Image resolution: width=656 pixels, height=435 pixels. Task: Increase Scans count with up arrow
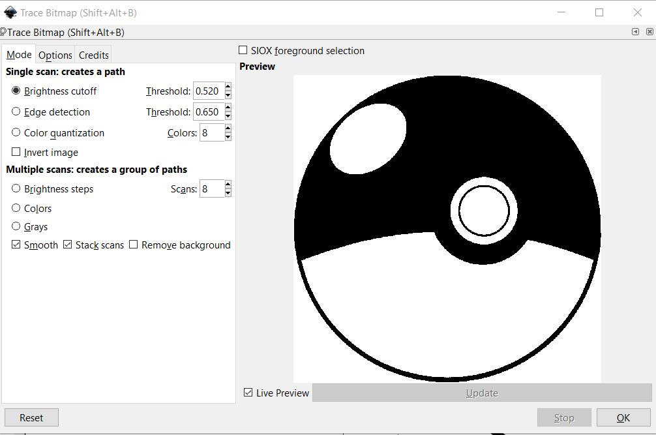(228, 185)
